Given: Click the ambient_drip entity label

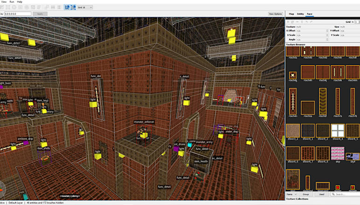Looking at the screenshot, I should 25,139.
